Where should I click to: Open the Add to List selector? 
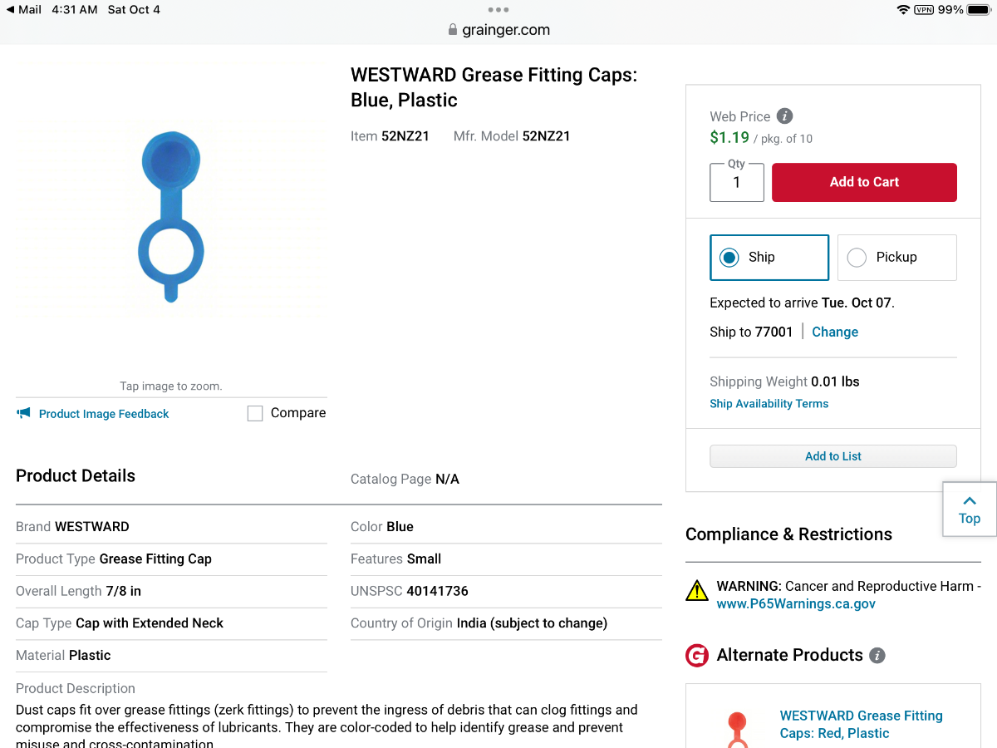[x=832, y=456]
